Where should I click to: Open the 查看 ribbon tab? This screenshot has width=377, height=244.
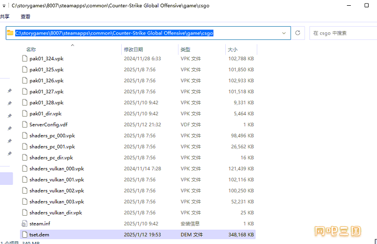(x=26, y=17)
